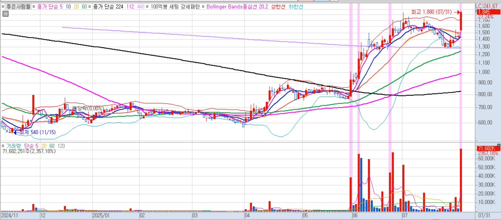501x220 pixels.
Task: Close the volume panel with small x button
Action: tap(499, 145)
